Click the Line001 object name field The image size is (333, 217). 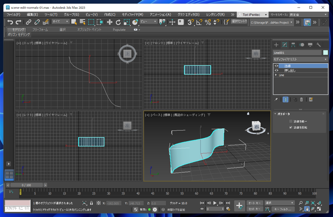[297, 53]
